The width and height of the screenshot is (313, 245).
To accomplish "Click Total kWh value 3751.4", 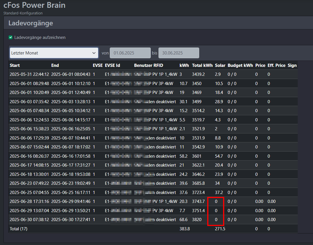I will pyautogui.click(x=198, y=211).
